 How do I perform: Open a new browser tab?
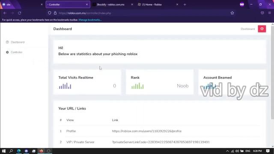click(x=185, y=5)
